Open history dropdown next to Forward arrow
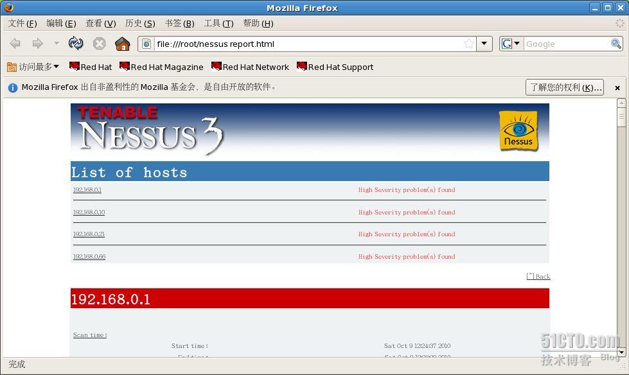Screen dimensions: 629x375 (57, 43)
